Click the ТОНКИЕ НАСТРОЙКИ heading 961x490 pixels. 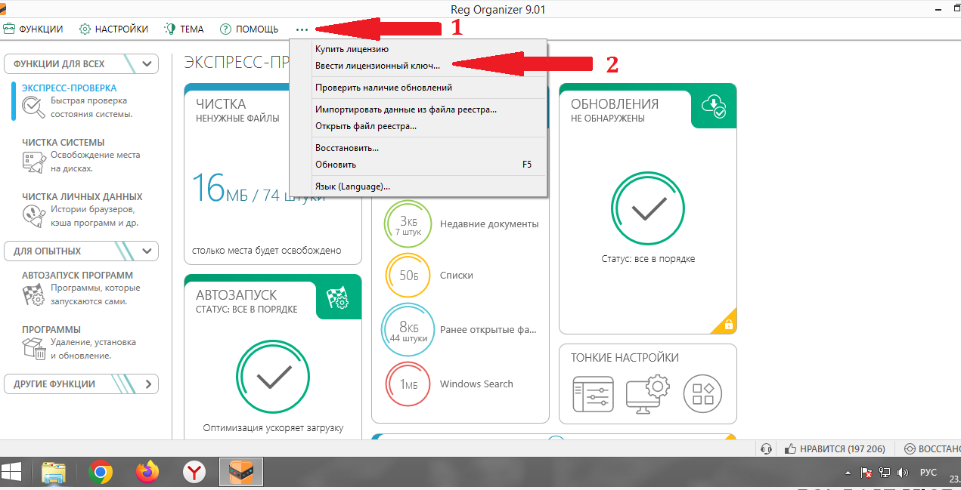pyautogui.click(x=625, y=357)
